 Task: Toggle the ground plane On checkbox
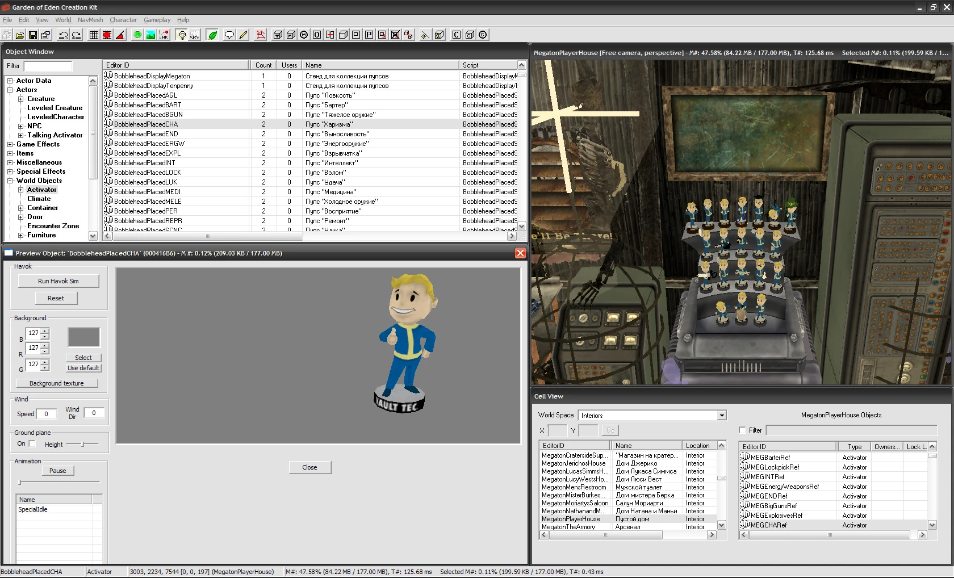tap(32, 444)
